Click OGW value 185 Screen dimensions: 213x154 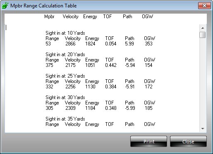[148, 108]
